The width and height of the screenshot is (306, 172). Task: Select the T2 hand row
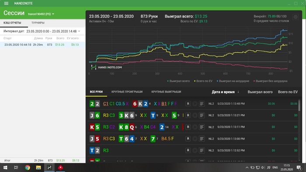[193, 150]
